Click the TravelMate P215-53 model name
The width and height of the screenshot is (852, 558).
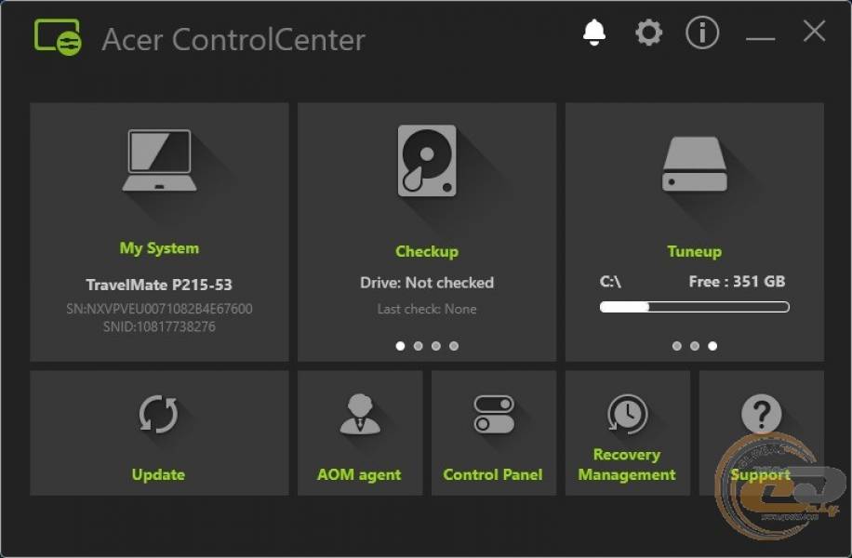[x=159, y=285]
